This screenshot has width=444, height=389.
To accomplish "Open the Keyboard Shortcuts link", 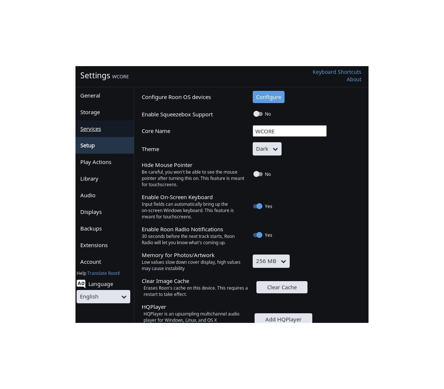I will [337, 72].
